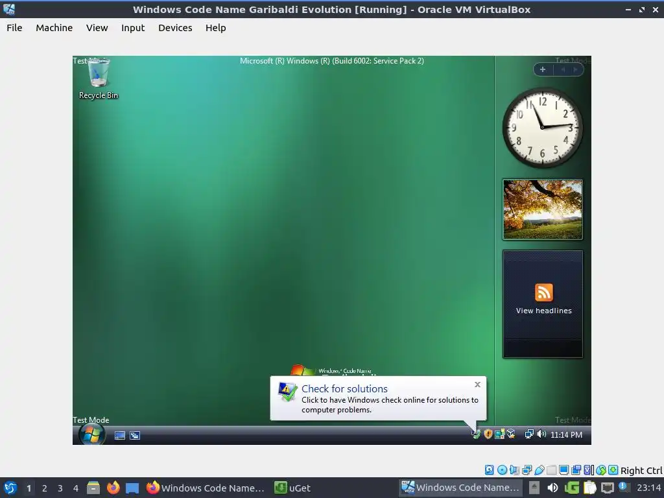Switch to workspace 1 on host panel

[29, 488]
